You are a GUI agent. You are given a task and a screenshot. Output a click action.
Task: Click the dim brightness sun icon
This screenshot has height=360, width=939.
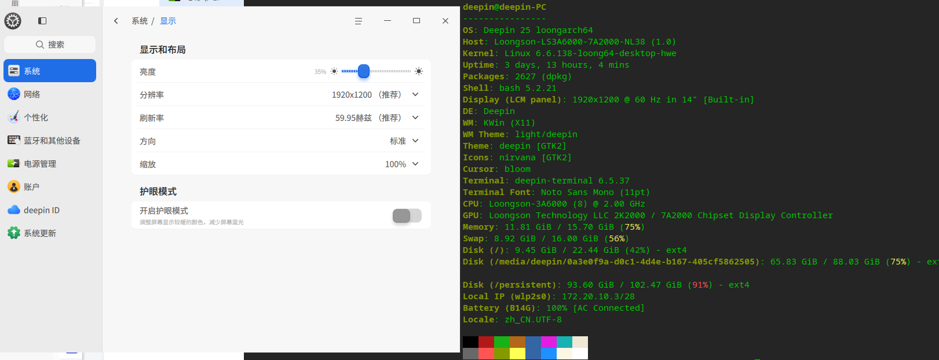click(334, 72)
